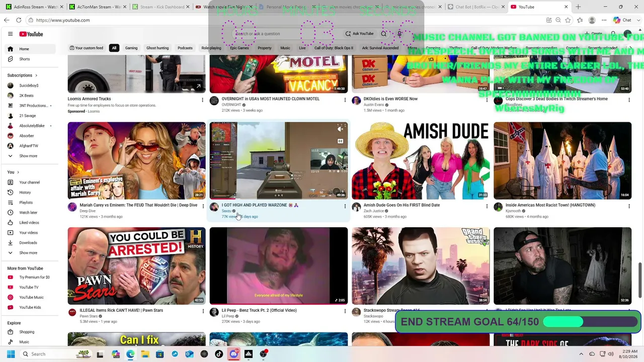Open action menu for Inside Americas Most Racist Town
Screen dimensions: 644x362
629,206
